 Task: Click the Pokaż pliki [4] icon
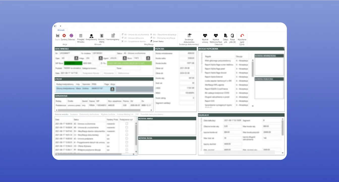click(x=232, y=36)
